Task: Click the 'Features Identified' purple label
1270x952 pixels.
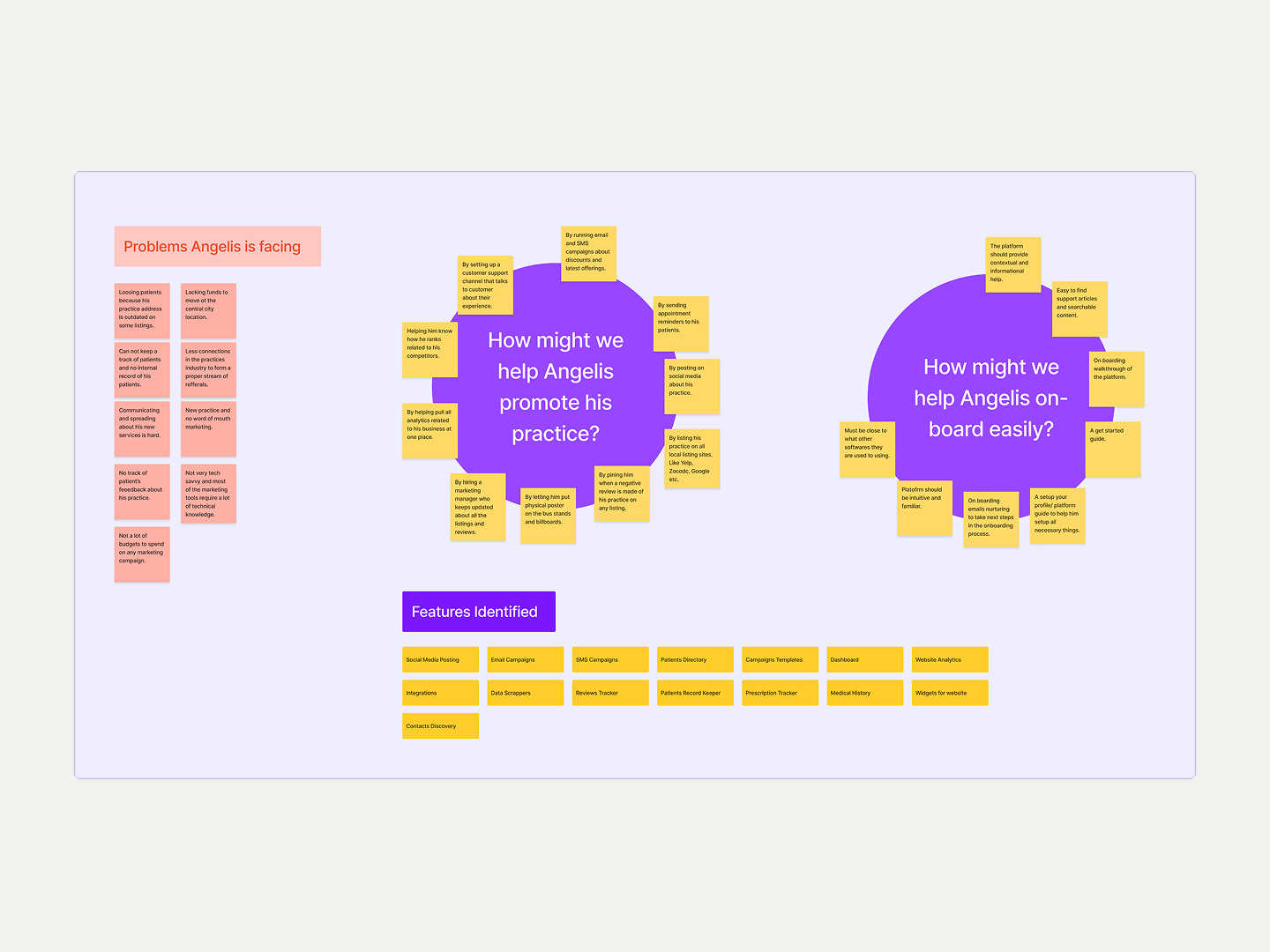Action: pos(479,612)
